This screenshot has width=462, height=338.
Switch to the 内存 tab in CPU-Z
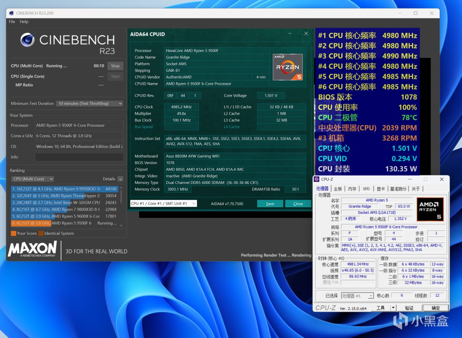coord(352,189)
